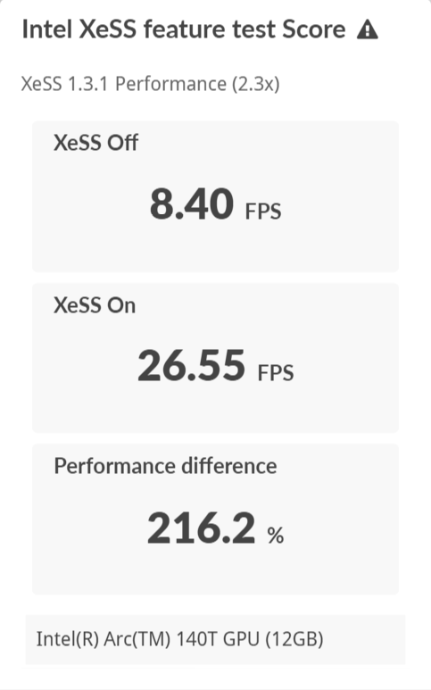Viewport: 431px width, 690px height.
Task: Click the word Score in the title
Action: [x=314, y=30]
